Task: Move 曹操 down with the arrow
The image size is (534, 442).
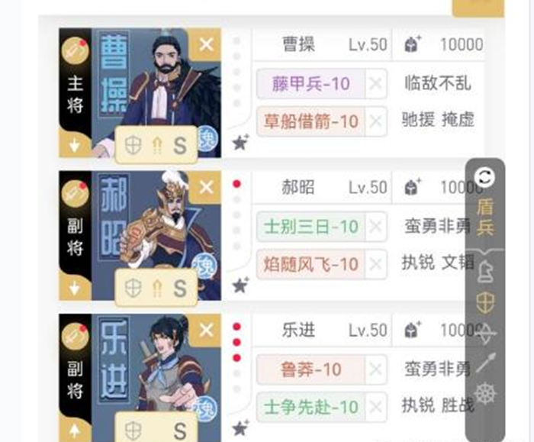Action: click(x=75, y=147)
